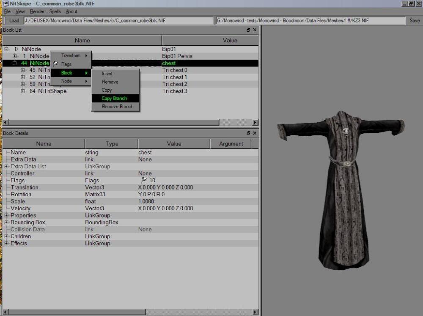423x316 pixels.
Task: Click the Save button
Action: point(415,20)
